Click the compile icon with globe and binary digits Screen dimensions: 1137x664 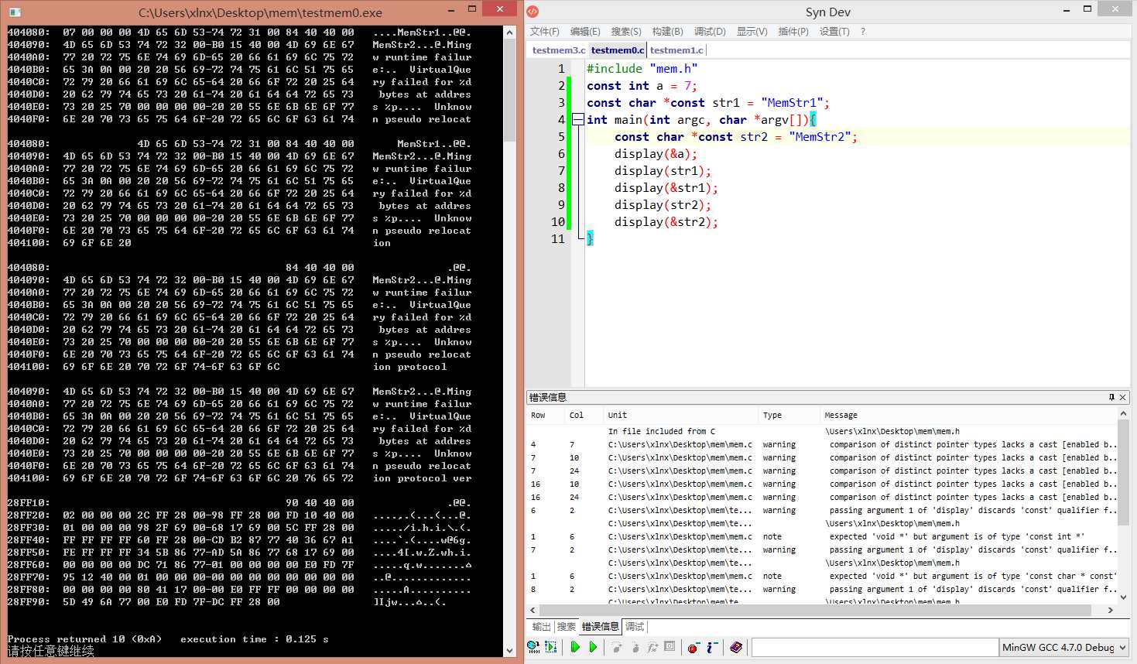533,647
